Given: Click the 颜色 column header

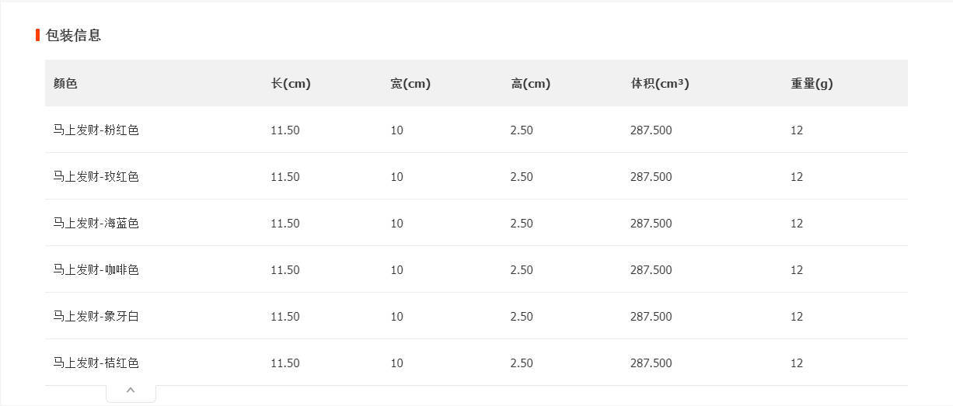Looking at the screenshot, I should coord(65,84).
